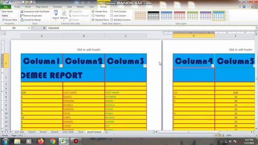The height and width of the screenshot is (145, 258).
Task: Apply the purple table style thumbnail
Action: tap(206, 16)
